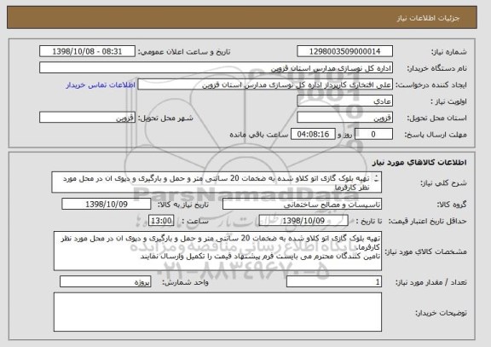The image size is (491, 347).
Task: Click the unit of measure field پروژه
Action: coord(105,282)
